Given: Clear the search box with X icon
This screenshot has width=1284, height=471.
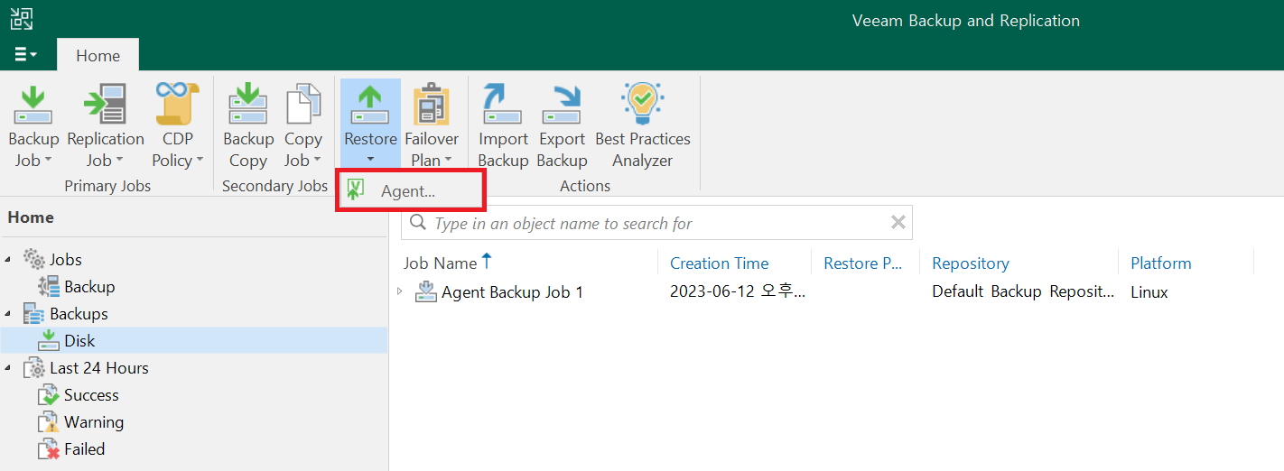Looking at the screenshot, I should pyautogui.click(x=898, y=223).
